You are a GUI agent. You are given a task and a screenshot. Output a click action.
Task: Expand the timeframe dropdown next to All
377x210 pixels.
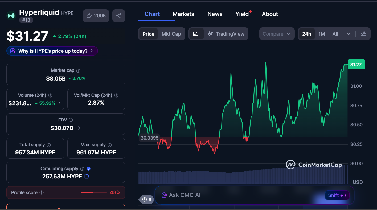[349, 34]
